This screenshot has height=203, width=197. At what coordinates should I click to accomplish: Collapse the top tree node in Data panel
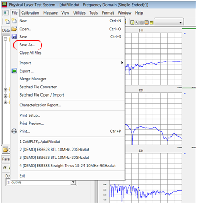click(6, 39)
